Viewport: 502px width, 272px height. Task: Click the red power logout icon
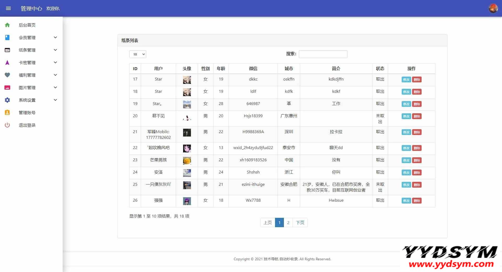click(x=7, y=125)
